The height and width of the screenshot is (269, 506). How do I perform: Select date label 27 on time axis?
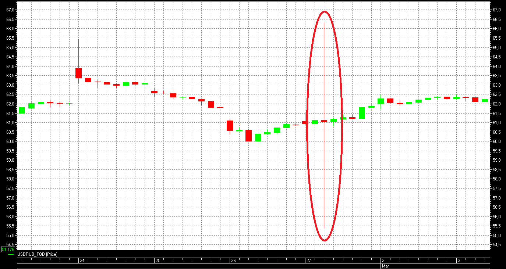click(x=309, y=261)
